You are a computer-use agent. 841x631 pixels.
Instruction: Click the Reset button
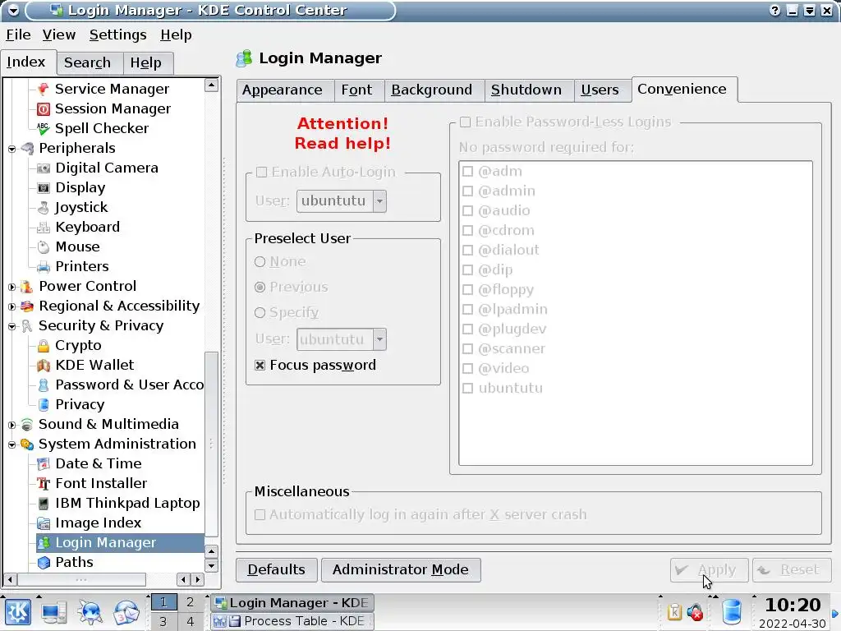tap(792, 570)
